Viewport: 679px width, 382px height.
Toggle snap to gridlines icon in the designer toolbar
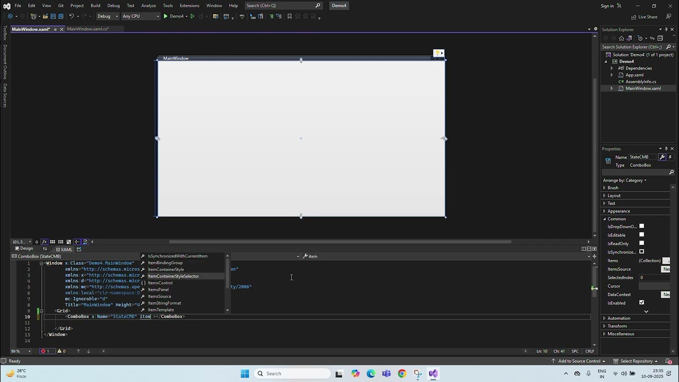point(60,242)
